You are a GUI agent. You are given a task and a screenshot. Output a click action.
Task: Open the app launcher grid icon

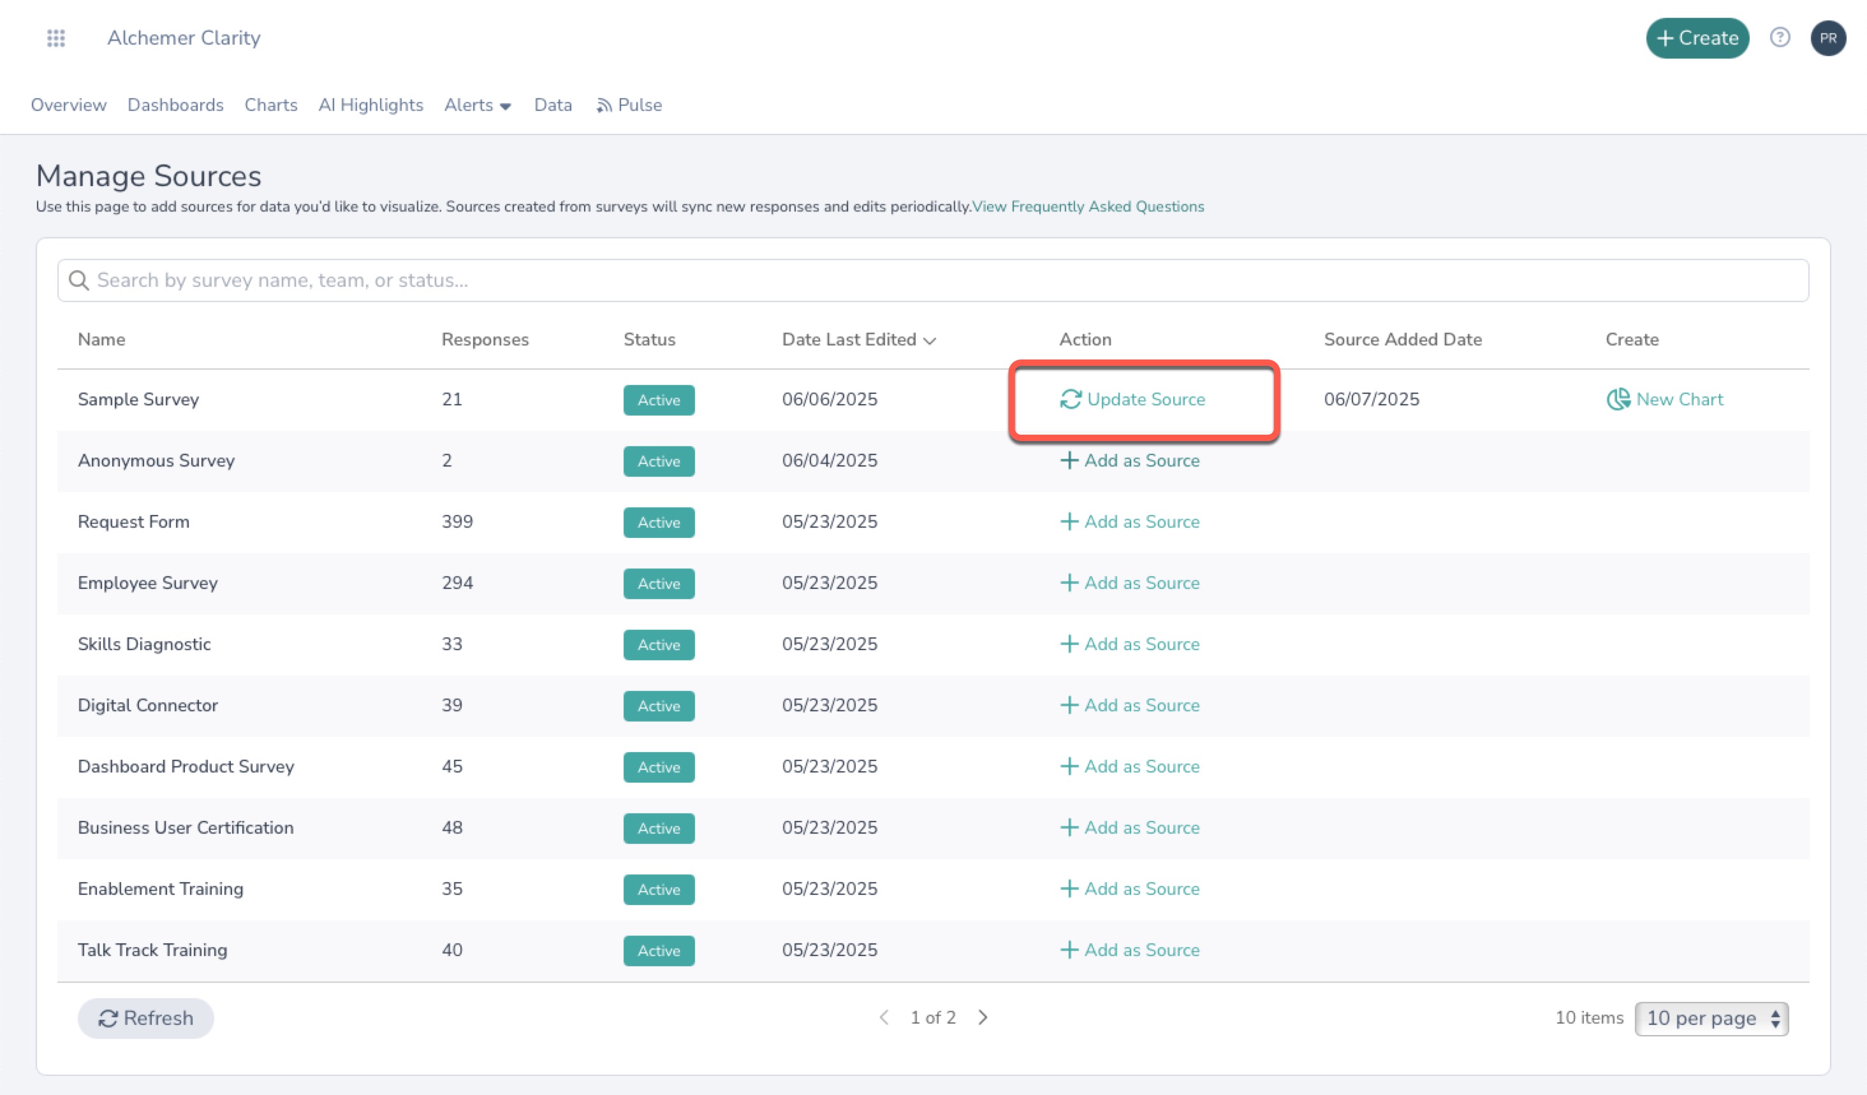pyautogui.click(x=55, y=38)
